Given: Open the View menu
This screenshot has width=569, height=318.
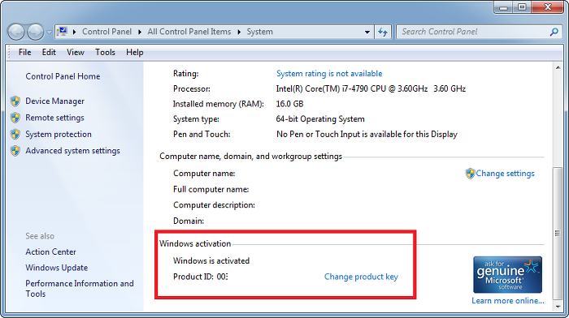Looking at the screenshot, I should [76, 53].
